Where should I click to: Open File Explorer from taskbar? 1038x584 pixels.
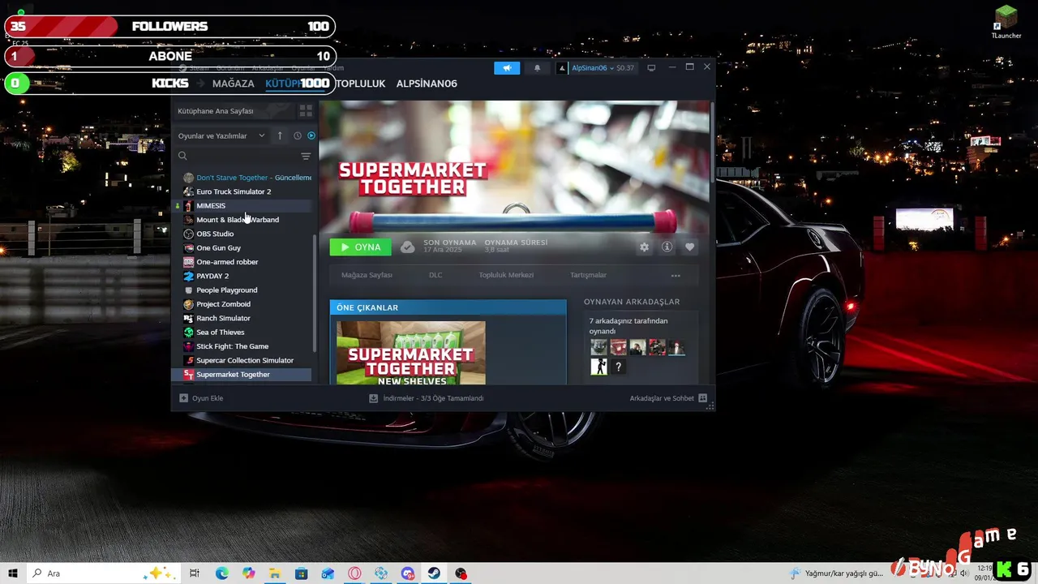coord(274,573)
